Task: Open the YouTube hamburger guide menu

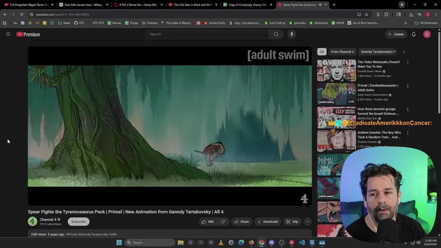Action: click(8, 34)
